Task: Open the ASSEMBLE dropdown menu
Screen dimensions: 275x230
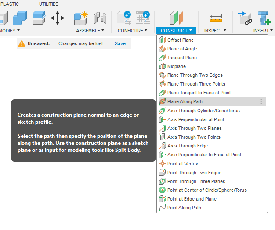Action: click(90, 31)
